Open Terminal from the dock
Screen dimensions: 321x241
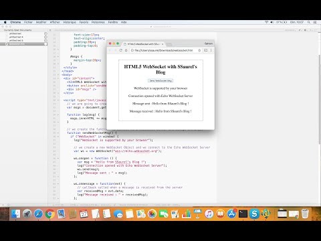pos(243,214)
